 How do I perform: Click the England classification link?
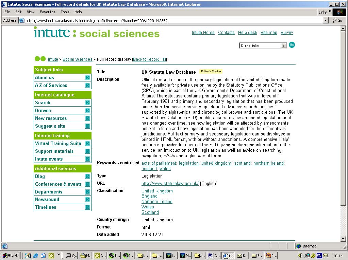(x=149, y=196)
